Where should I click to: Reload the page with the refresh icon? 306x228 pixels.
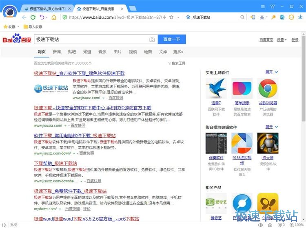tap(33, 18)
